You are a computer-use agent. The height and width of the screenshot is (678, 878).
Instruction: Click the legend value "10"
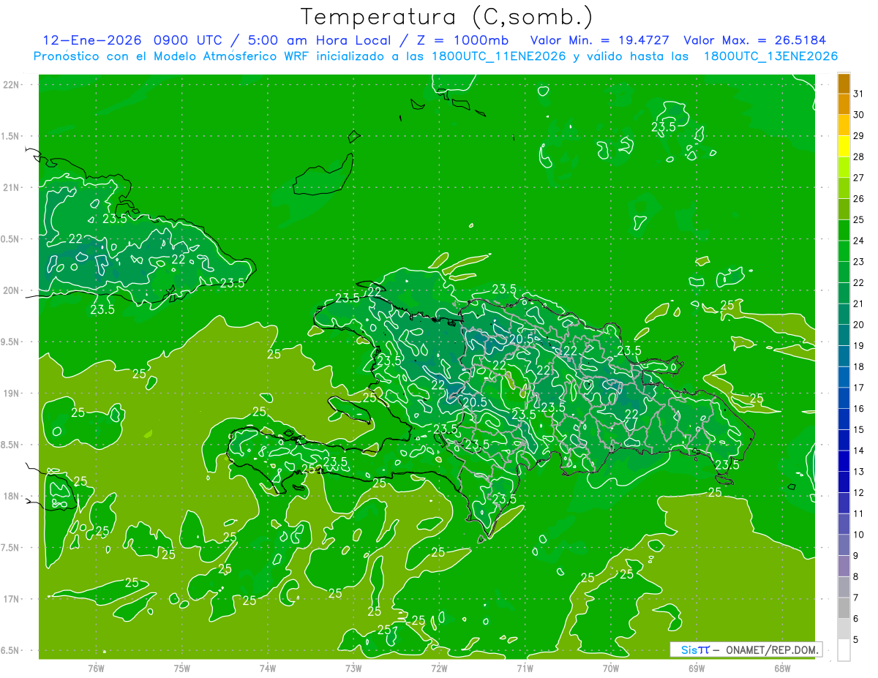[x=858, y=535]
